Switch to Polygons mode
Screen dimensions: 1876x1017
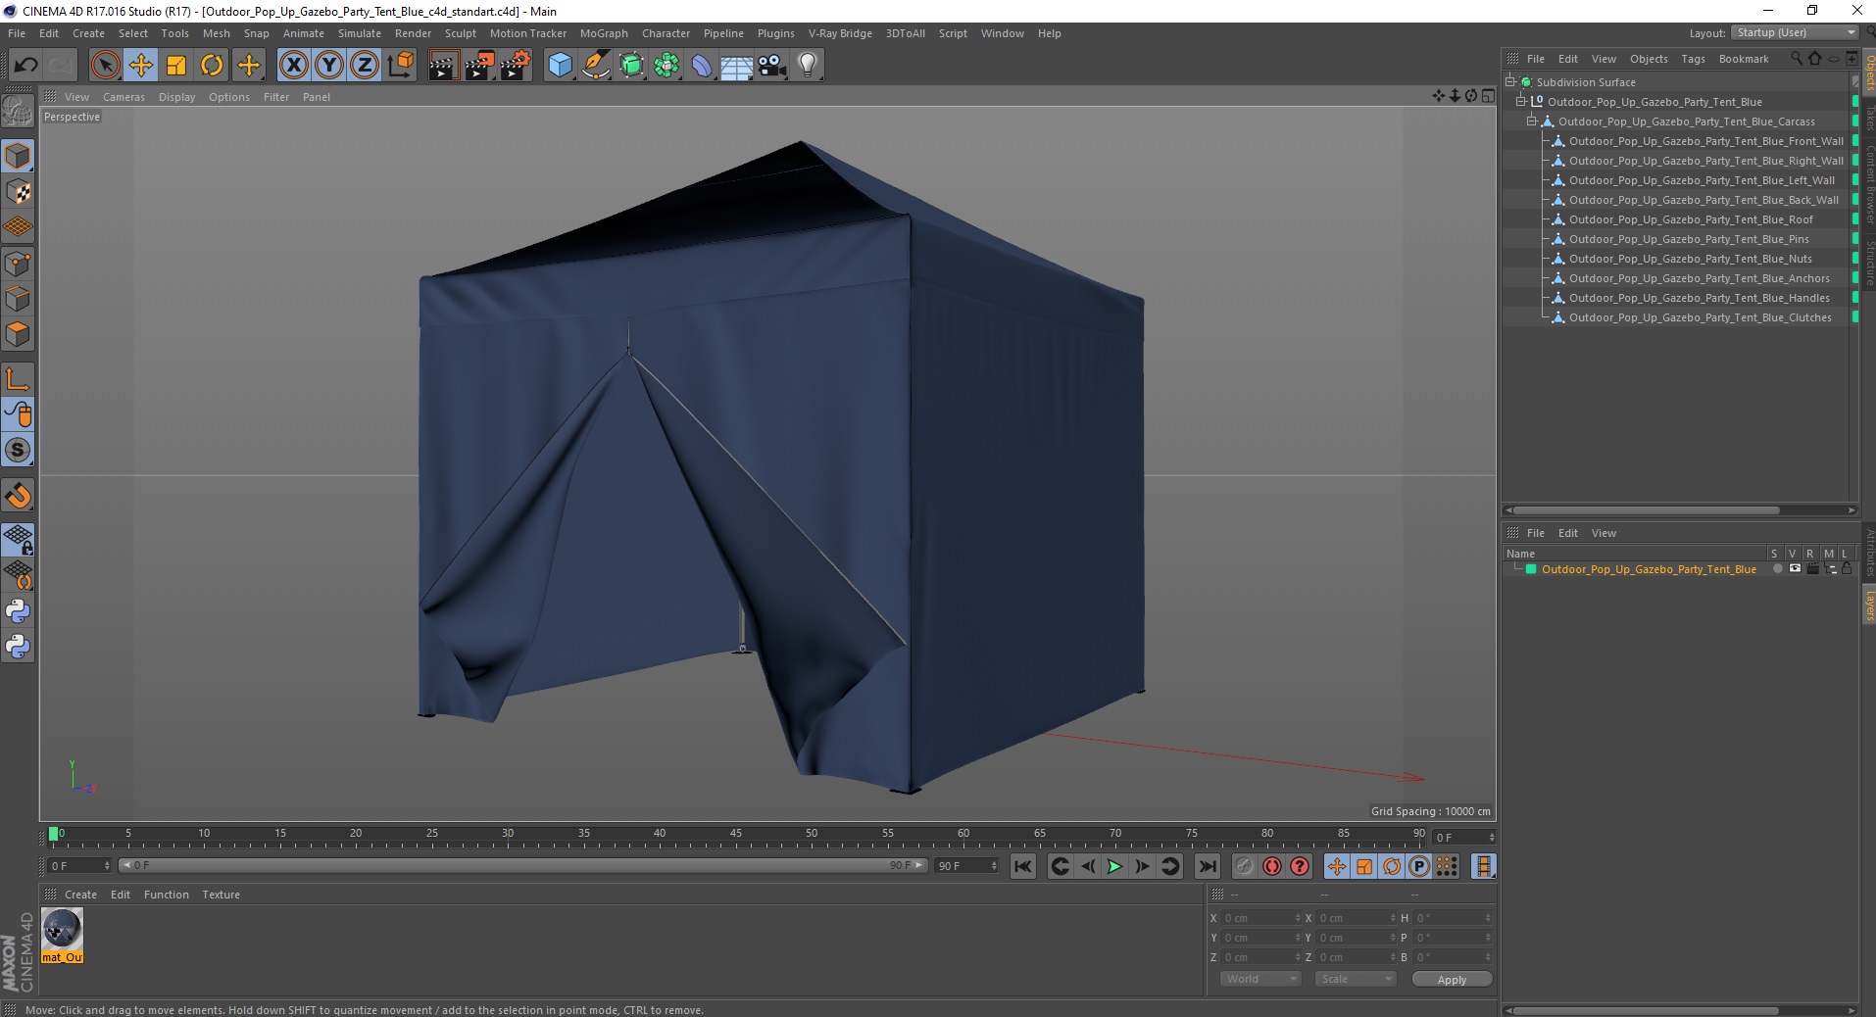[x=18, y=334]
